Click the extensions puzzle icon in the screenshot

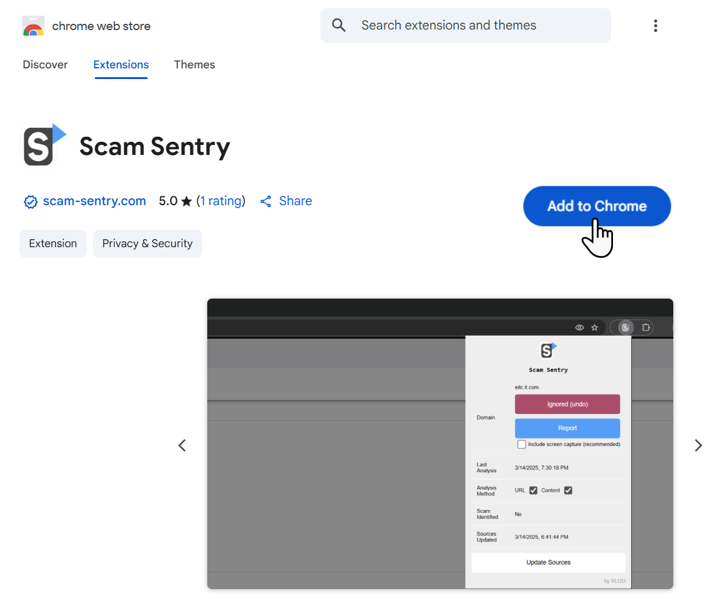coord(647,327)
